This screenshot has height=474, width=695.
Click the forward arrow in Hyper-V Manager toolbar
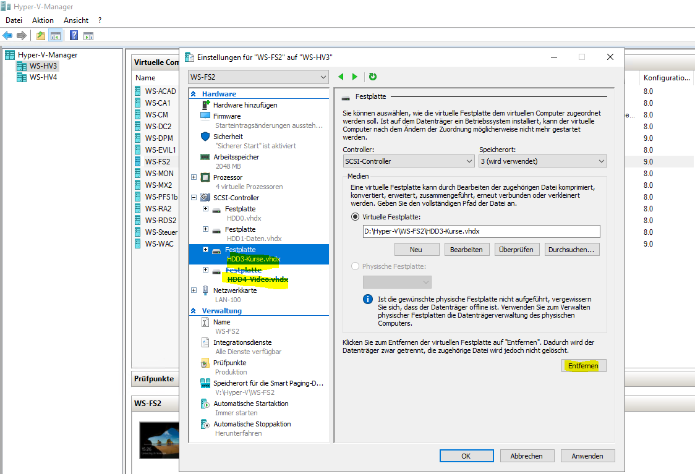click(x=21, y=35)
